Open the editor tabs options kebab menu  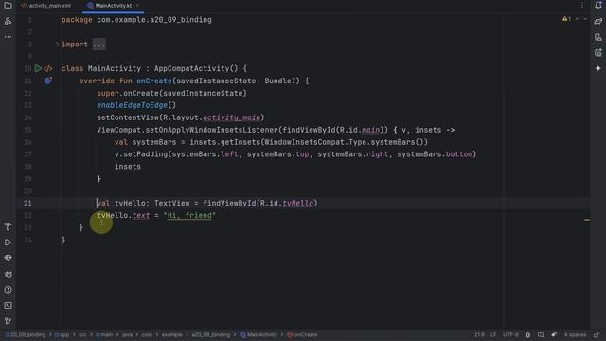coord(582,6)
